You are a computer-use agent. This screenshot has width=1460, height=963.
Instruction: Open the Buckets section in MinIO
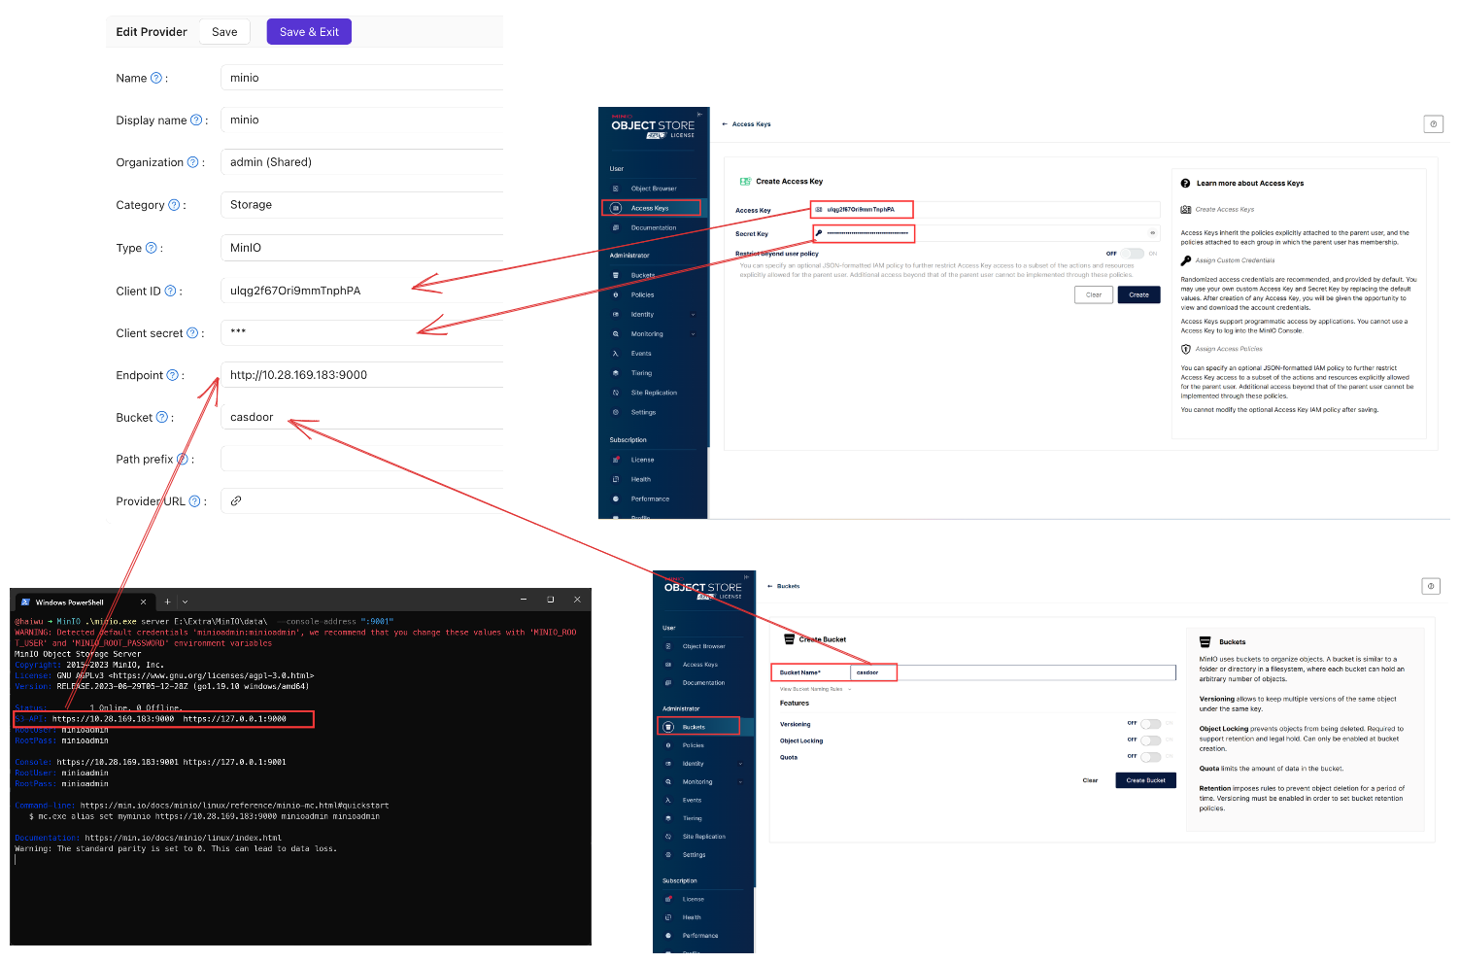click(644, 275)
